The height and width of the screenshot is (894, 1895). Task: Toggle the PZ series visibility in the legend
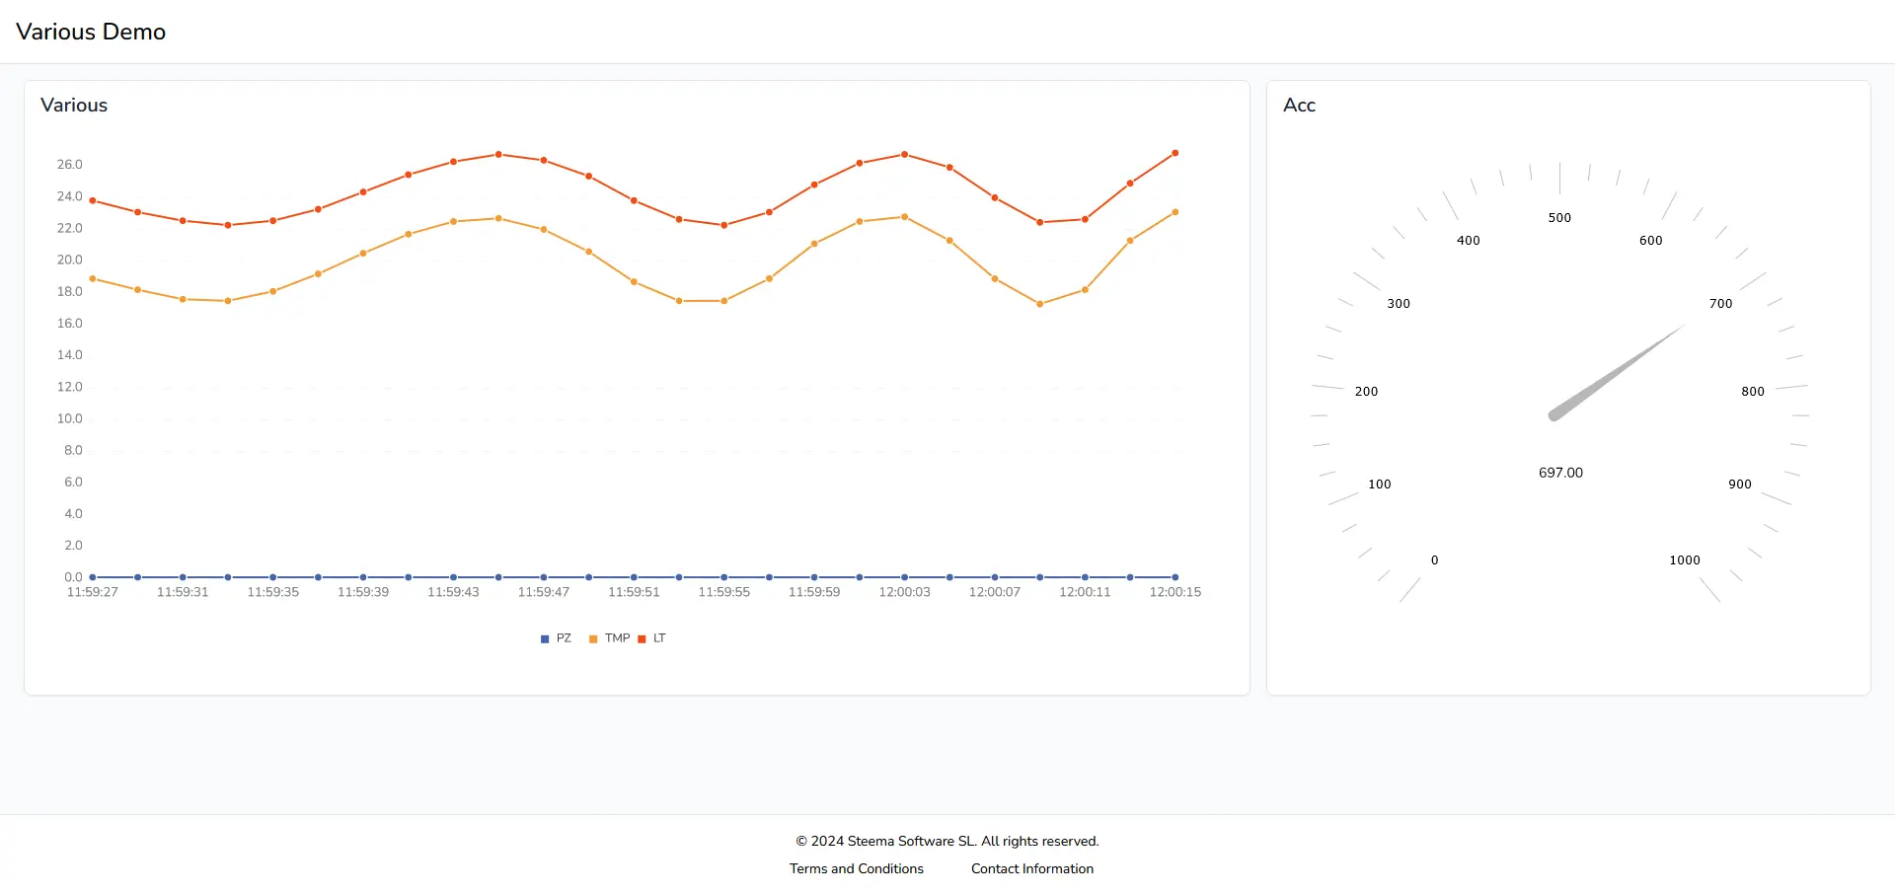tap(556, 638)
